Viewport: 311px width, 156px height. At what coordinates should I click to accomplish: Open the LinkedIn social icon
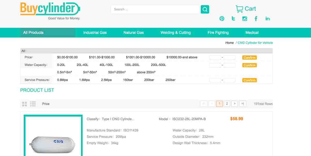[267, 19]
